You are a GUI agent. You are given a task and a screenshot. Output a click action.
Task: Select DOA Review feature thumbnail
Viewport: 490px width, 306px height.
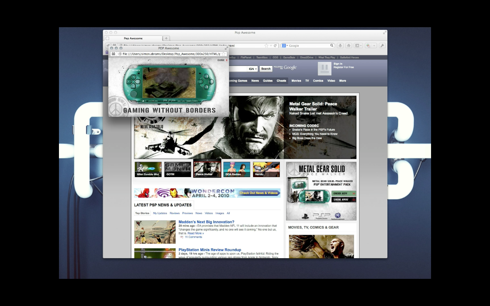(237, 169)
